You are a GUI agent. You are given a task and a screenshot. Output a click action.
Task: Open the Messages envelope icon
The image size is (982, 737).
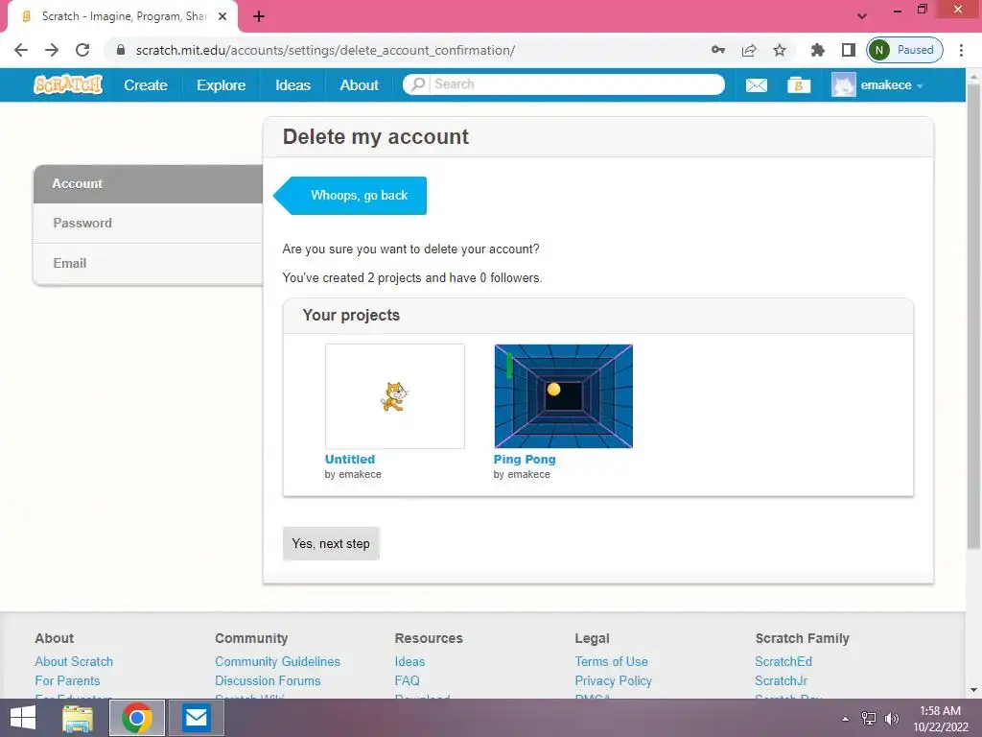[756, 85]
